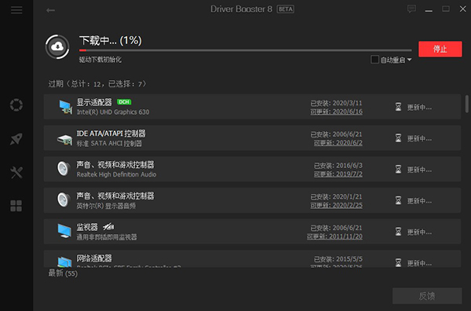The width and height of the screenshot is (471, 311).
Task: Click the 过期 (总计: 12, 已选择: 7) header
Action: 97,84
